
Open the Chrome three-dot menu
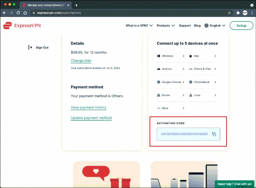(x=252, y=13)
